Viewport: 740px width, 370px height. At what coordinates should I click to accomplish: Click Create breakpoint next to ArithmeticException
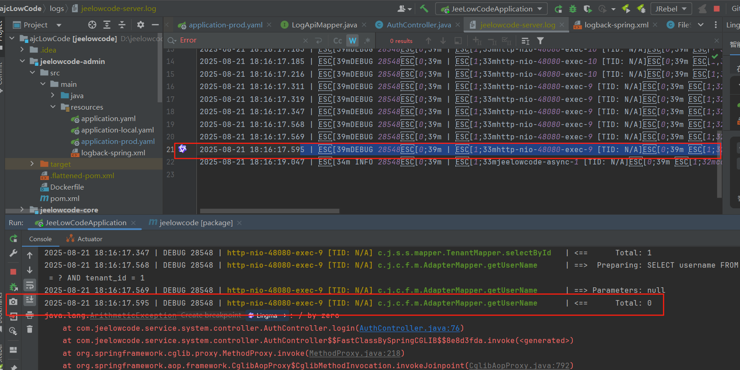coord(211,315)
